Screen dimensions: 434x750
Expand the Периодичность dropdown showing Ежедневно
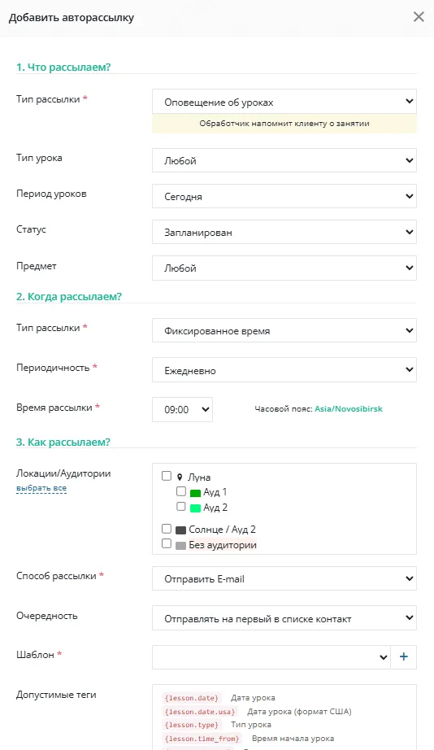(x=284, y=370)
